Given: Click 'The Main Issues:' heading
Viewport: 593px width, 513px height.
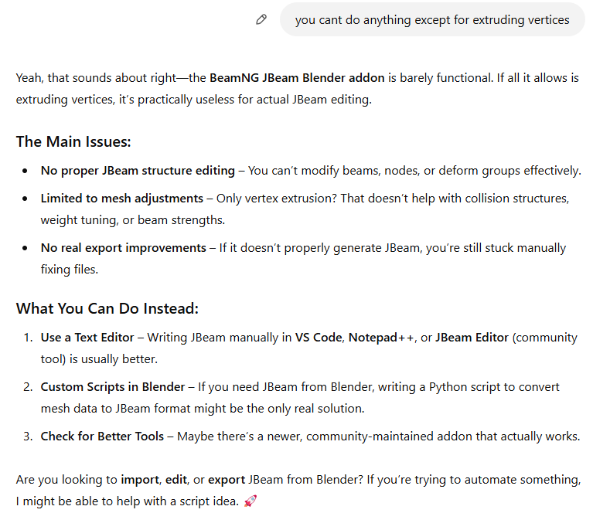Looking at the screenshot, I should pyautogui.click(x=73, y=141).
